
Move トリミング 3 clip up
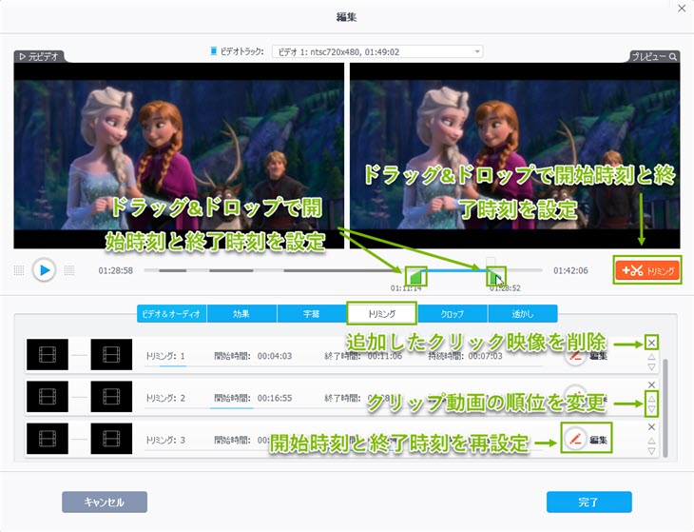pyautogui.click(x=651, y=441)
